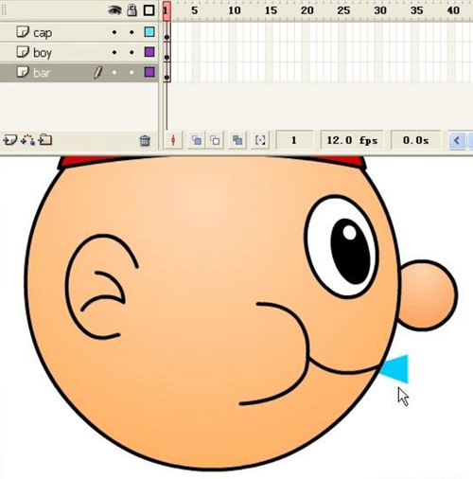Click cyan outline color swatch of cap layer
Screen dimensions: 473x479
pos(149,32)
